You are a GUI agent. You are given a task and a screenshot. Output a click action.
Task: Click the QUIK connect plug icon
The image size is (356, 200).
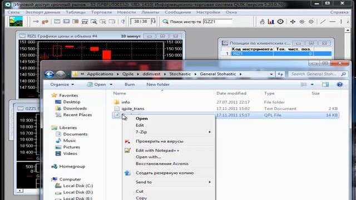click(x=36, y=22)
